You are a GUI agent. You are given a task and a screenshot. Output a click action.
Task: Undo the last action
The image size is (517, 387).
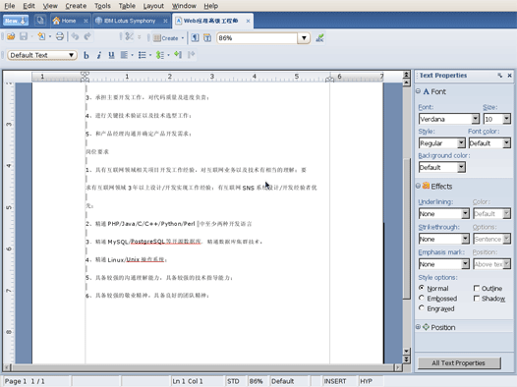point(75,37)
